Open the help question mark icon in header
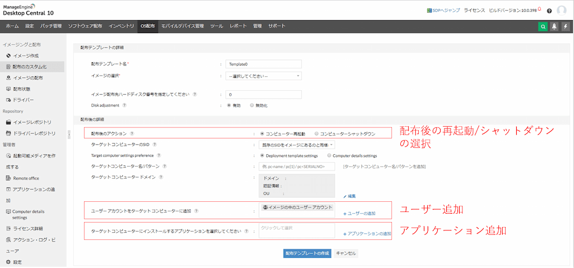The width and height of the screenshot is (574, 268). (549, 11)
